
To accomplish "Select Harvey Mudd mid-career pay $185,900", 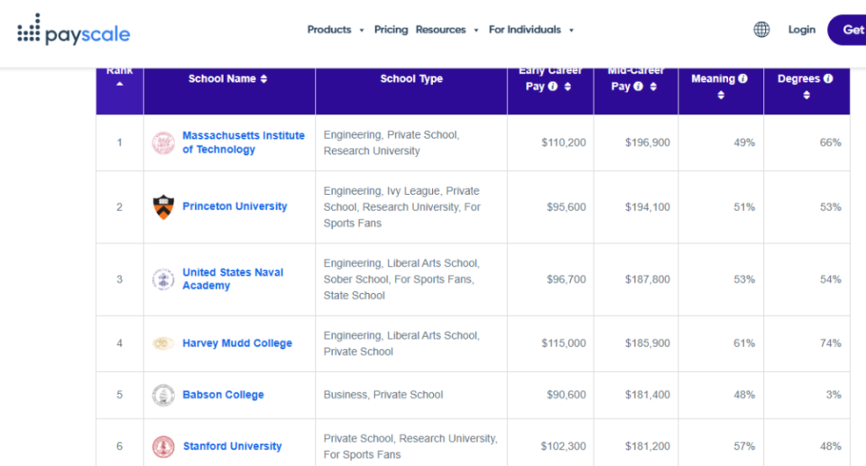I will click(x=648, y=343).
